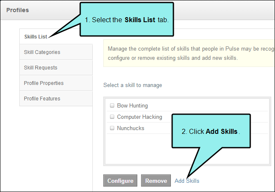Select the Skills List tab

pos(56,36)
